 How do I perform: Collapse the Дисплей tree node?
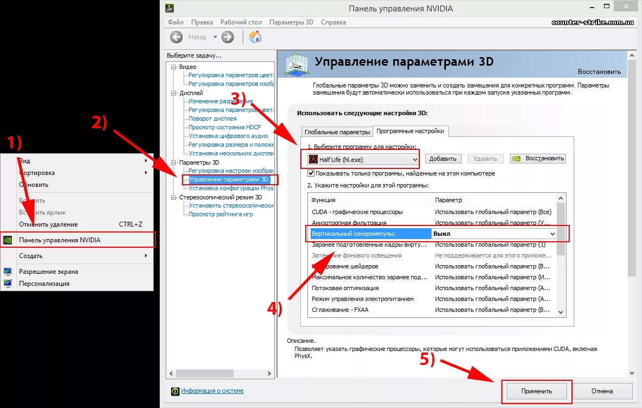(x=174, y=93)
